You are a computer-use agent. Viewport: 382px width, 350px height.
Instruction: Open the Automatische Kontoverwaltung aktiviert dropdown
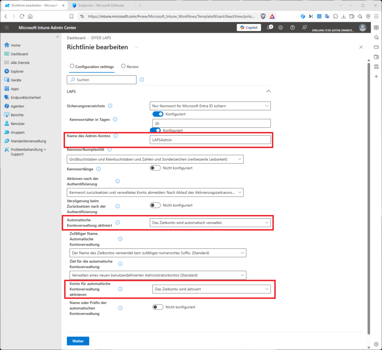click(x=210, y=223)
